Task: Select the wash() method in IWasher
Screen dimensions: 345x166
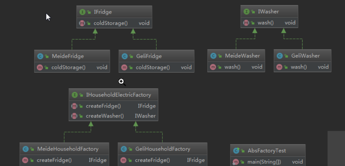Action: pyautogui.click(x=266, y=23)
